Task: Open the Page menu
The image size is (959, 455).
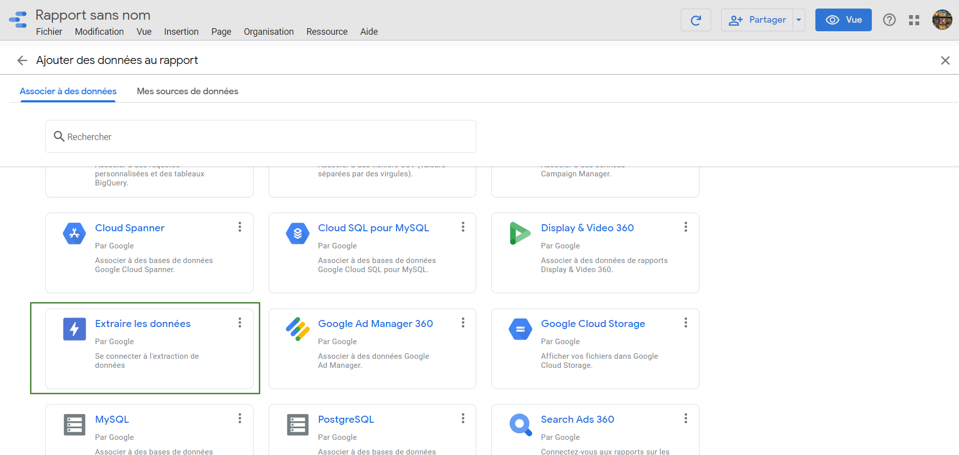Action: pos(221,32)
